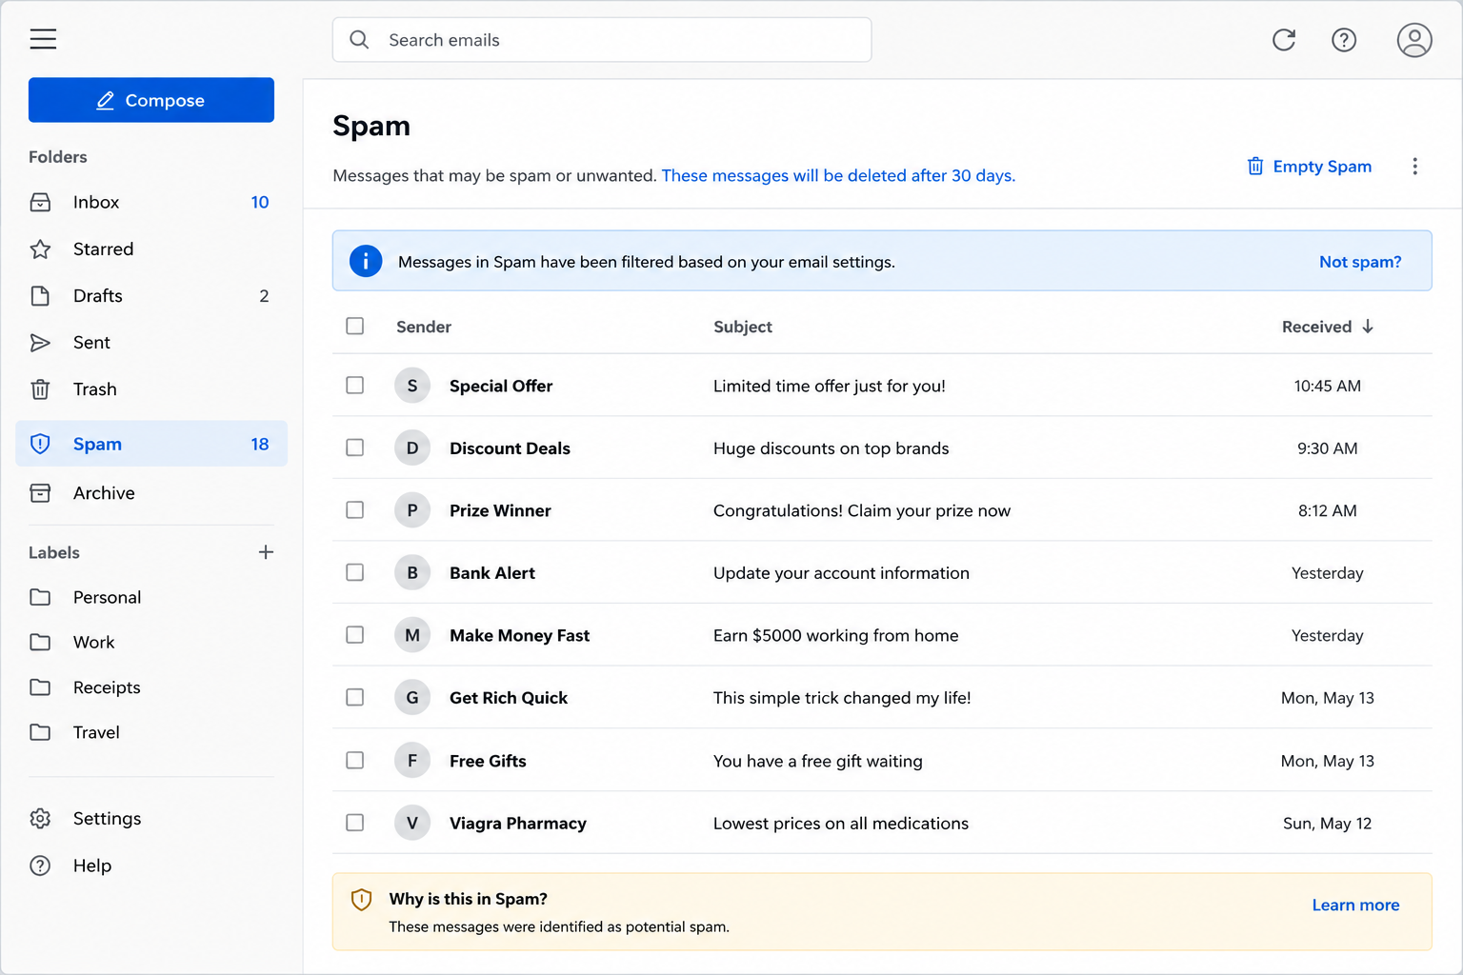Click the Empty Spam button
Screen dimensions: 1463x975
pyautogui.click(x=1310, y=167)
